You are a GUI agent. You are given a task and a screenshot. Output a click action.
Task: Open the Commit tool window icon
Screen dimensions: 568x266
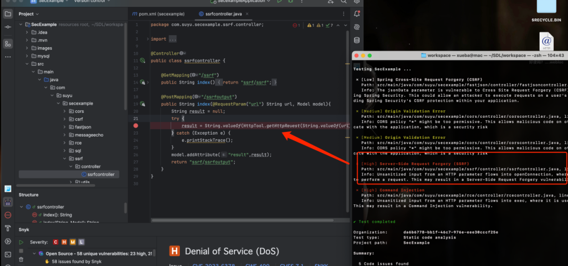click(x=8, y=27)
